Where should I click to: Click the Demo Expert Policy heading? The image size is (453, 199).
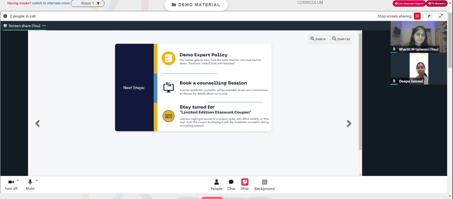pyautogui.click(x=203, y=55)
